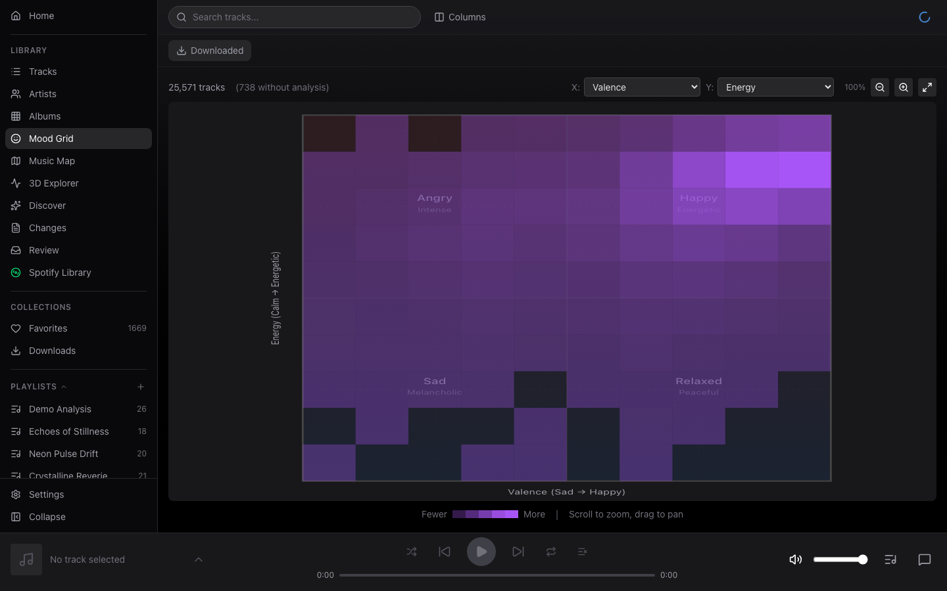The width and height of the screenshot is (947, 591).
Task: Open the queue panel icon
Action: click(890, 559)
